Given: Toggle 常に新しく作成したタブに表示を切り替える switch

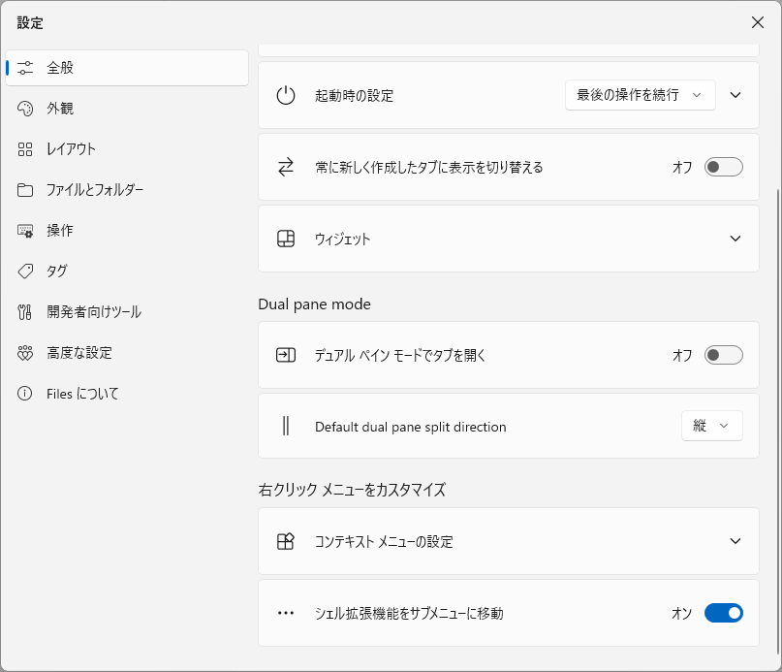Looking at the screenshot, I should click(x=723, y=167).
